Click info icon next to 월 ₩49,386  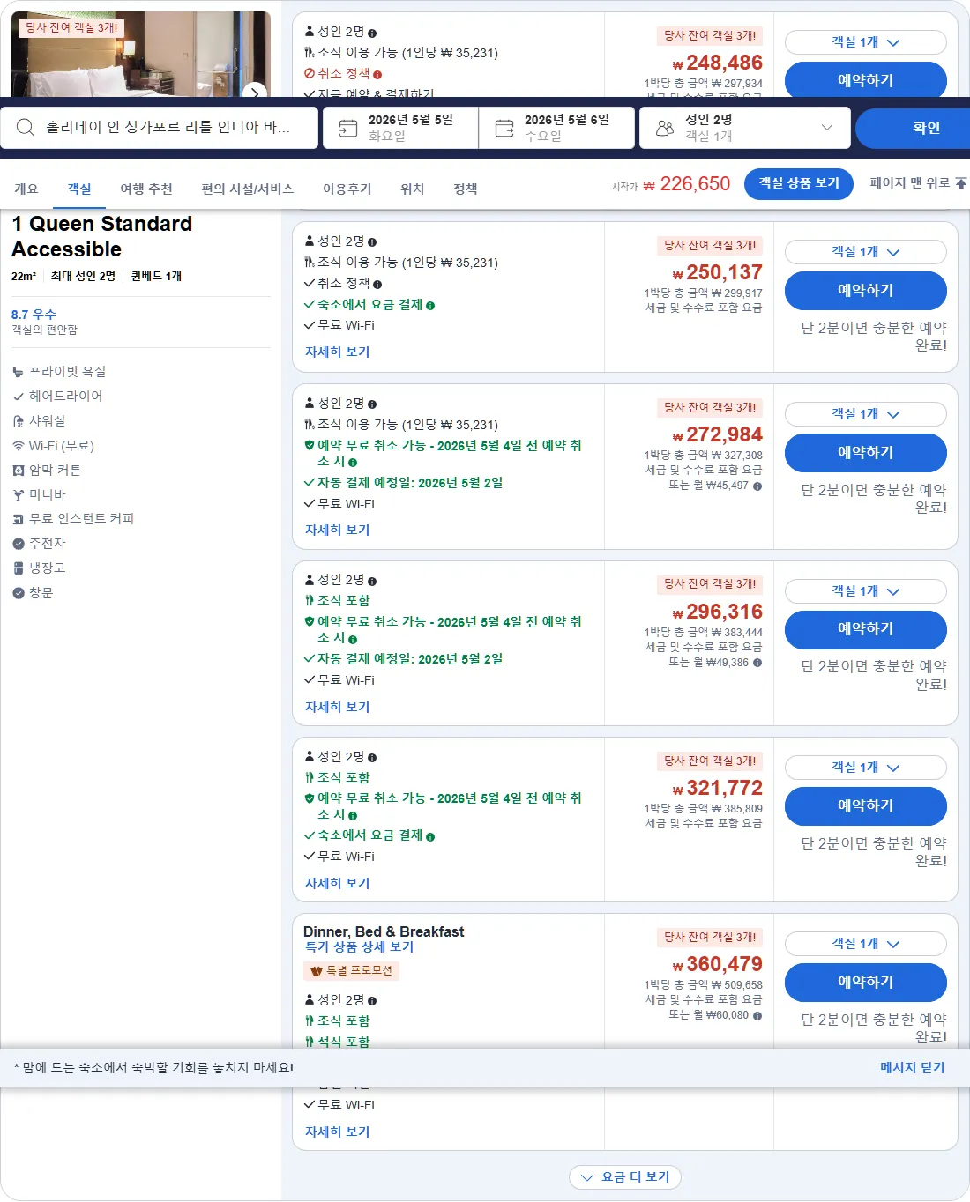[x=757, y=663]
